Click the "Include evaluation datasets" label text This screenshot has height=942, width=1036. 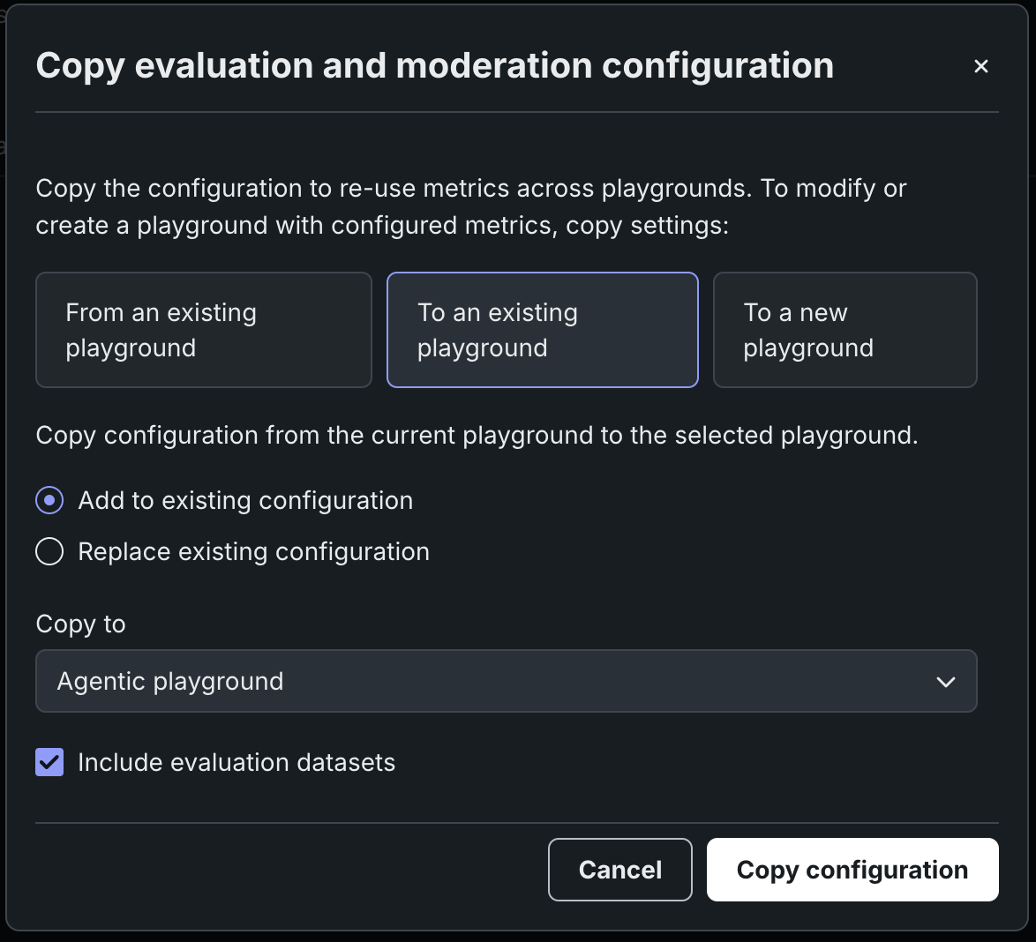(236, 762)
